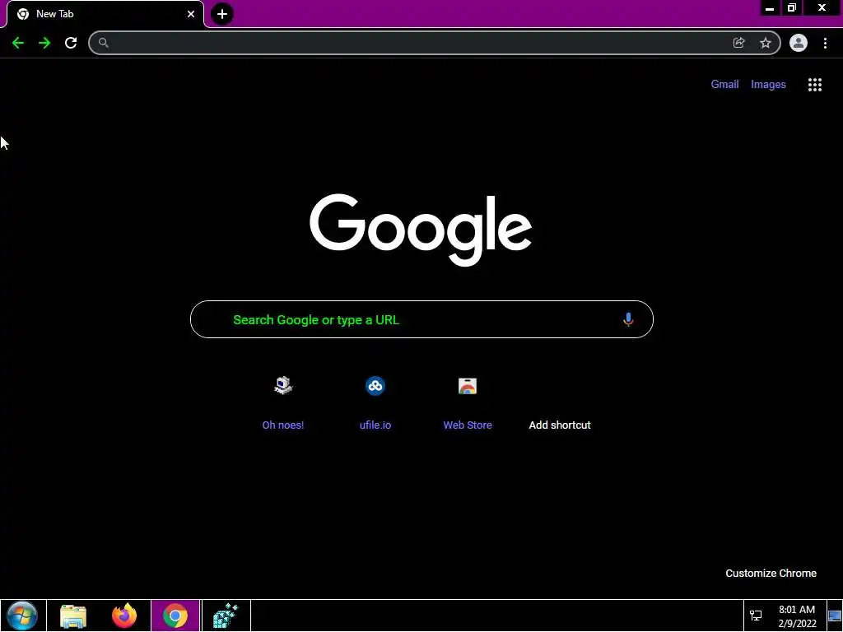Open the Web Store shortcut icon

tap(468, 386)
